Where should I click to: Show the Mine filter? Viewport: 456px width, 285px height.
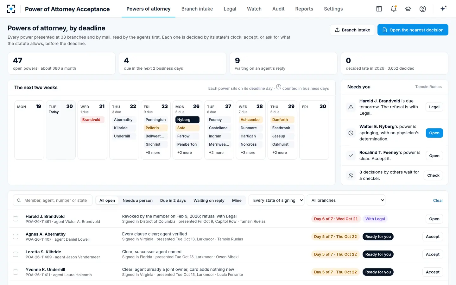(x=237, y=200)
